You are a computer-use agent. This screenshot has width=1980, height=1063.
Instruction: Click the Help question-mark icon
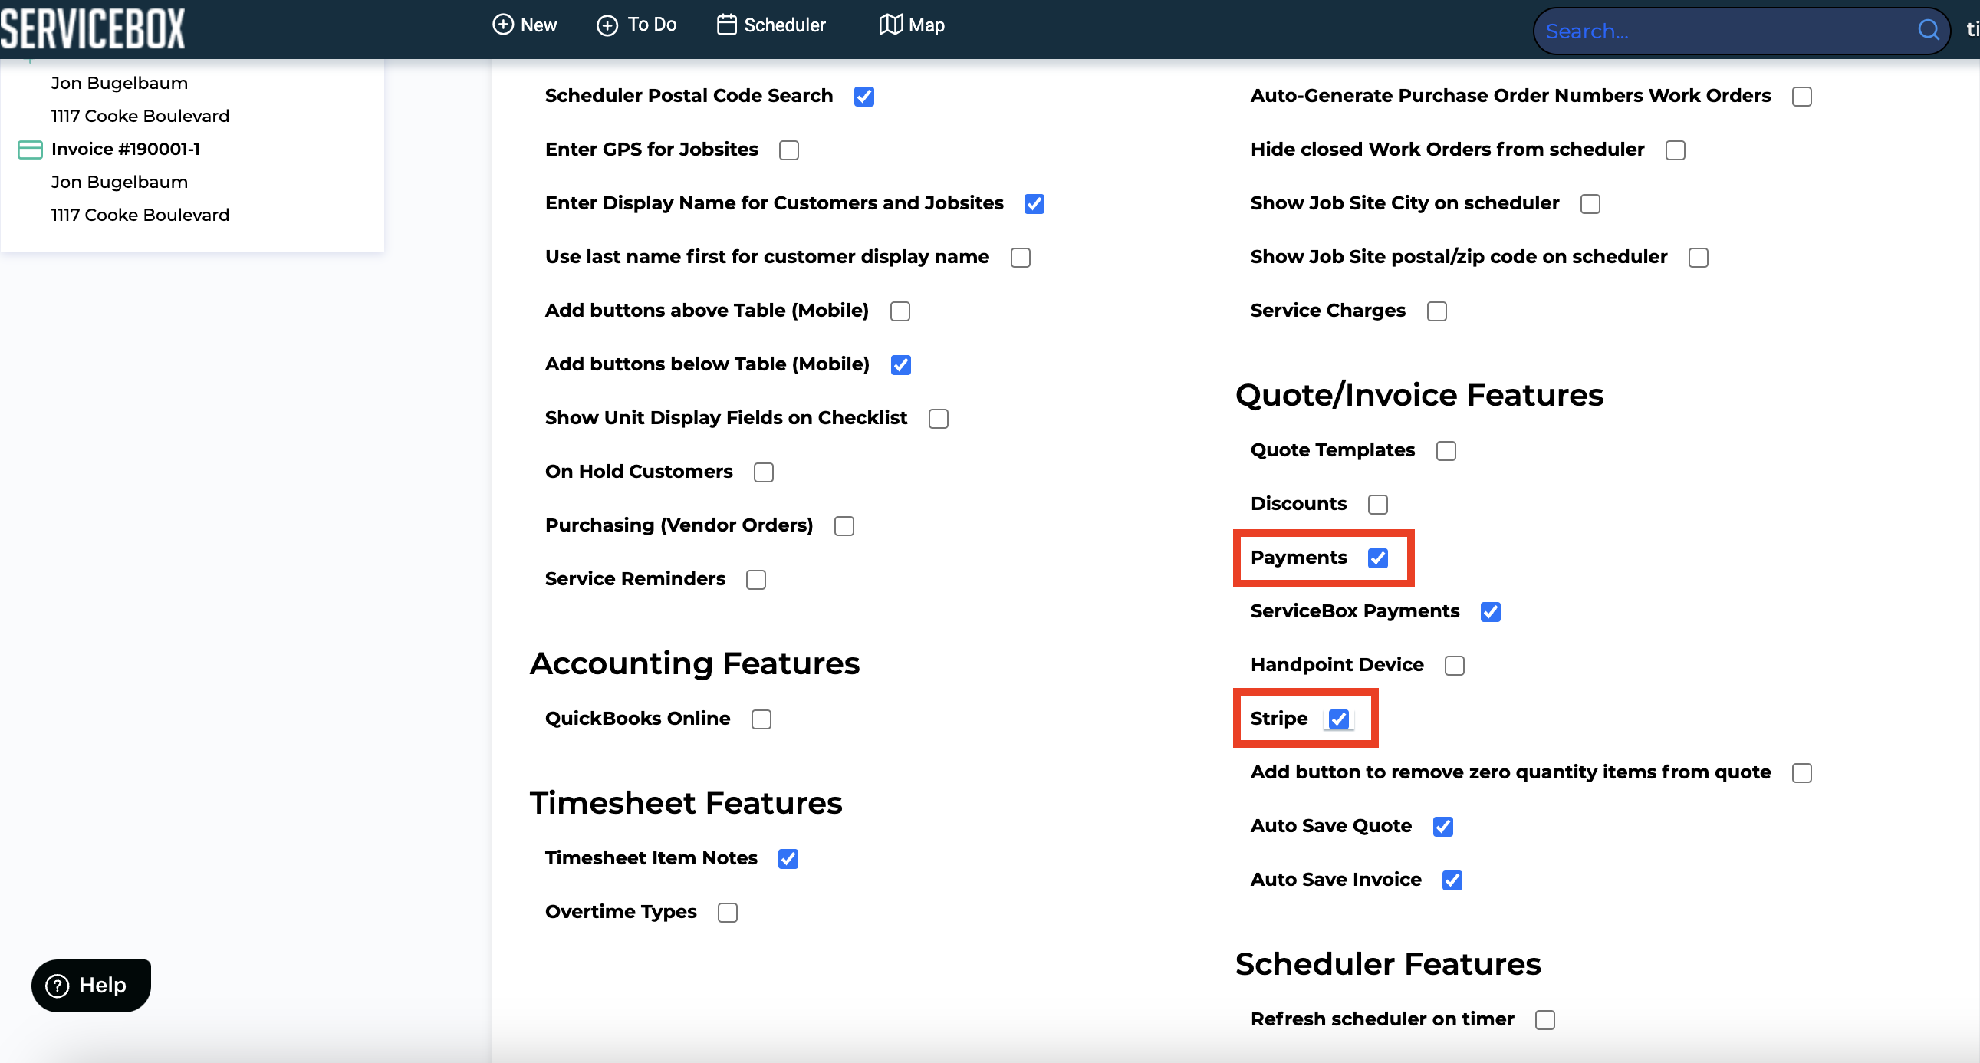pyautogui.click(x=58, y=986)
